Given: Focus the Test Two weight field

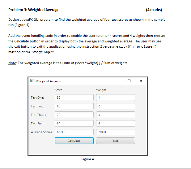Looking at the screenshot, I should 116,106.
